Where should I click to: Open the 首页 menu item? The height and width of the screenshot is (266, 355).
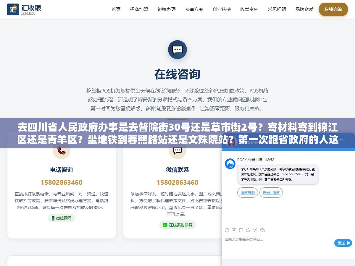tap(116, 9)
